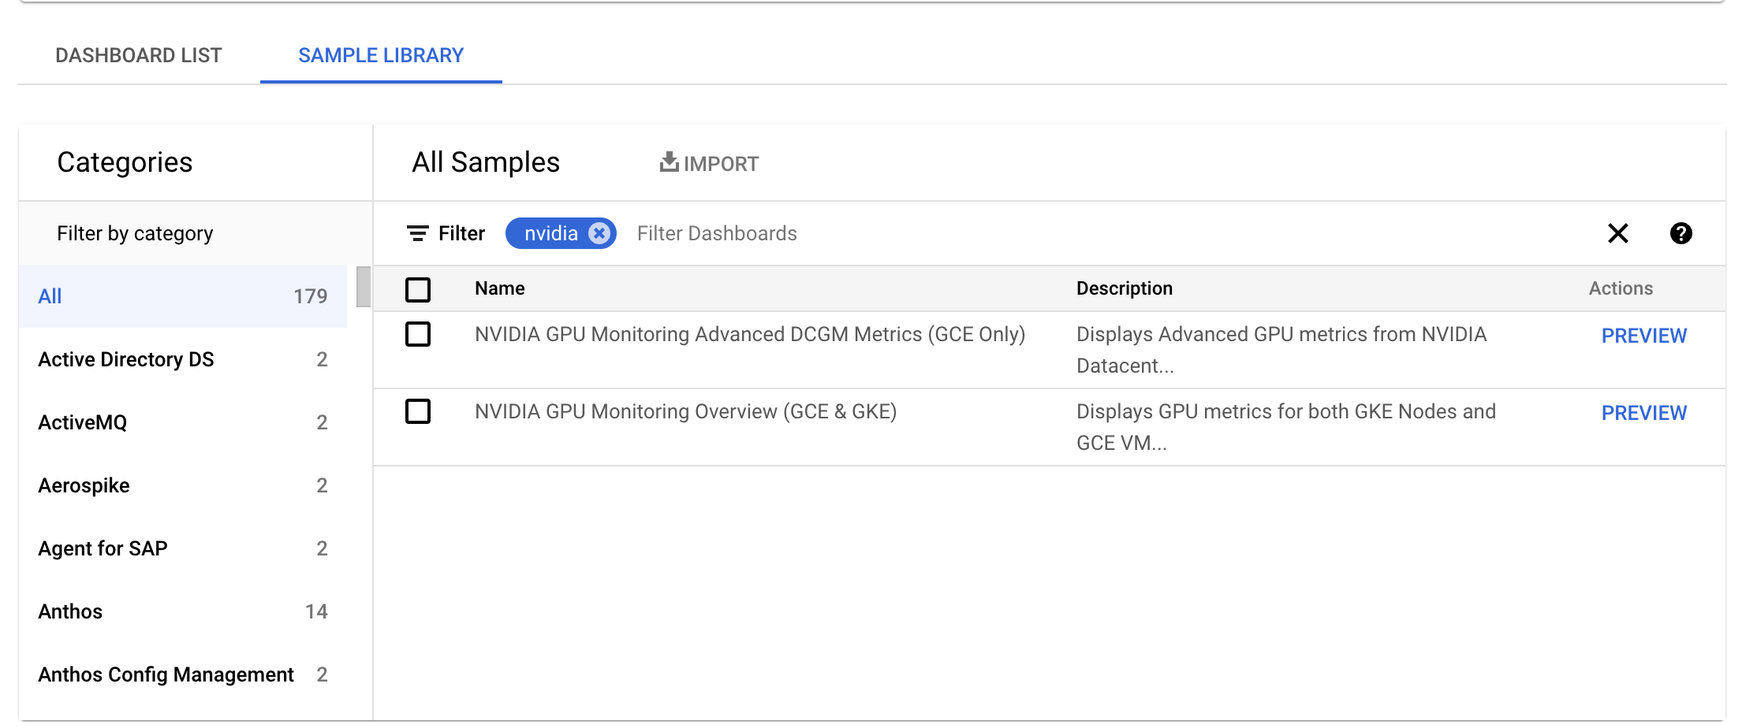Check the NVIDIA GPU Monitoring Advanced DCGM Metrics checkbox
The image size is (1757, 728).
(x=418, y=335)
